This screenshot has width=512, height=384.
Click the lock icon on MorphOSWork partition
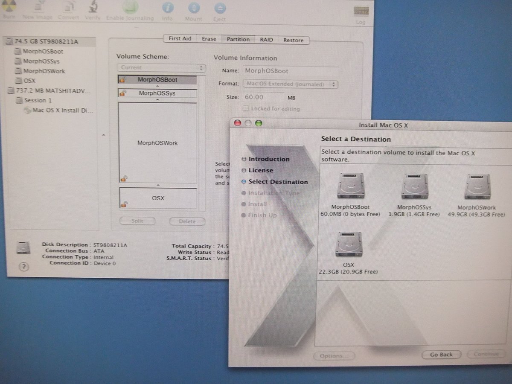click(124, 179)
